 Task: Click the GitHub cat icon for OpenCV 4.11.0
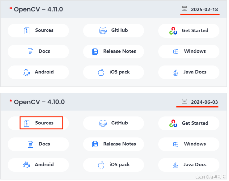click(103, 31)
